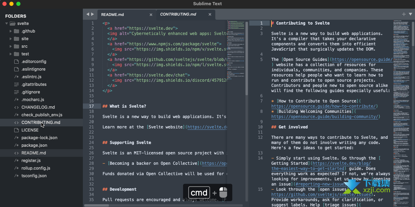Click the site folder icon

pos(16,39)
